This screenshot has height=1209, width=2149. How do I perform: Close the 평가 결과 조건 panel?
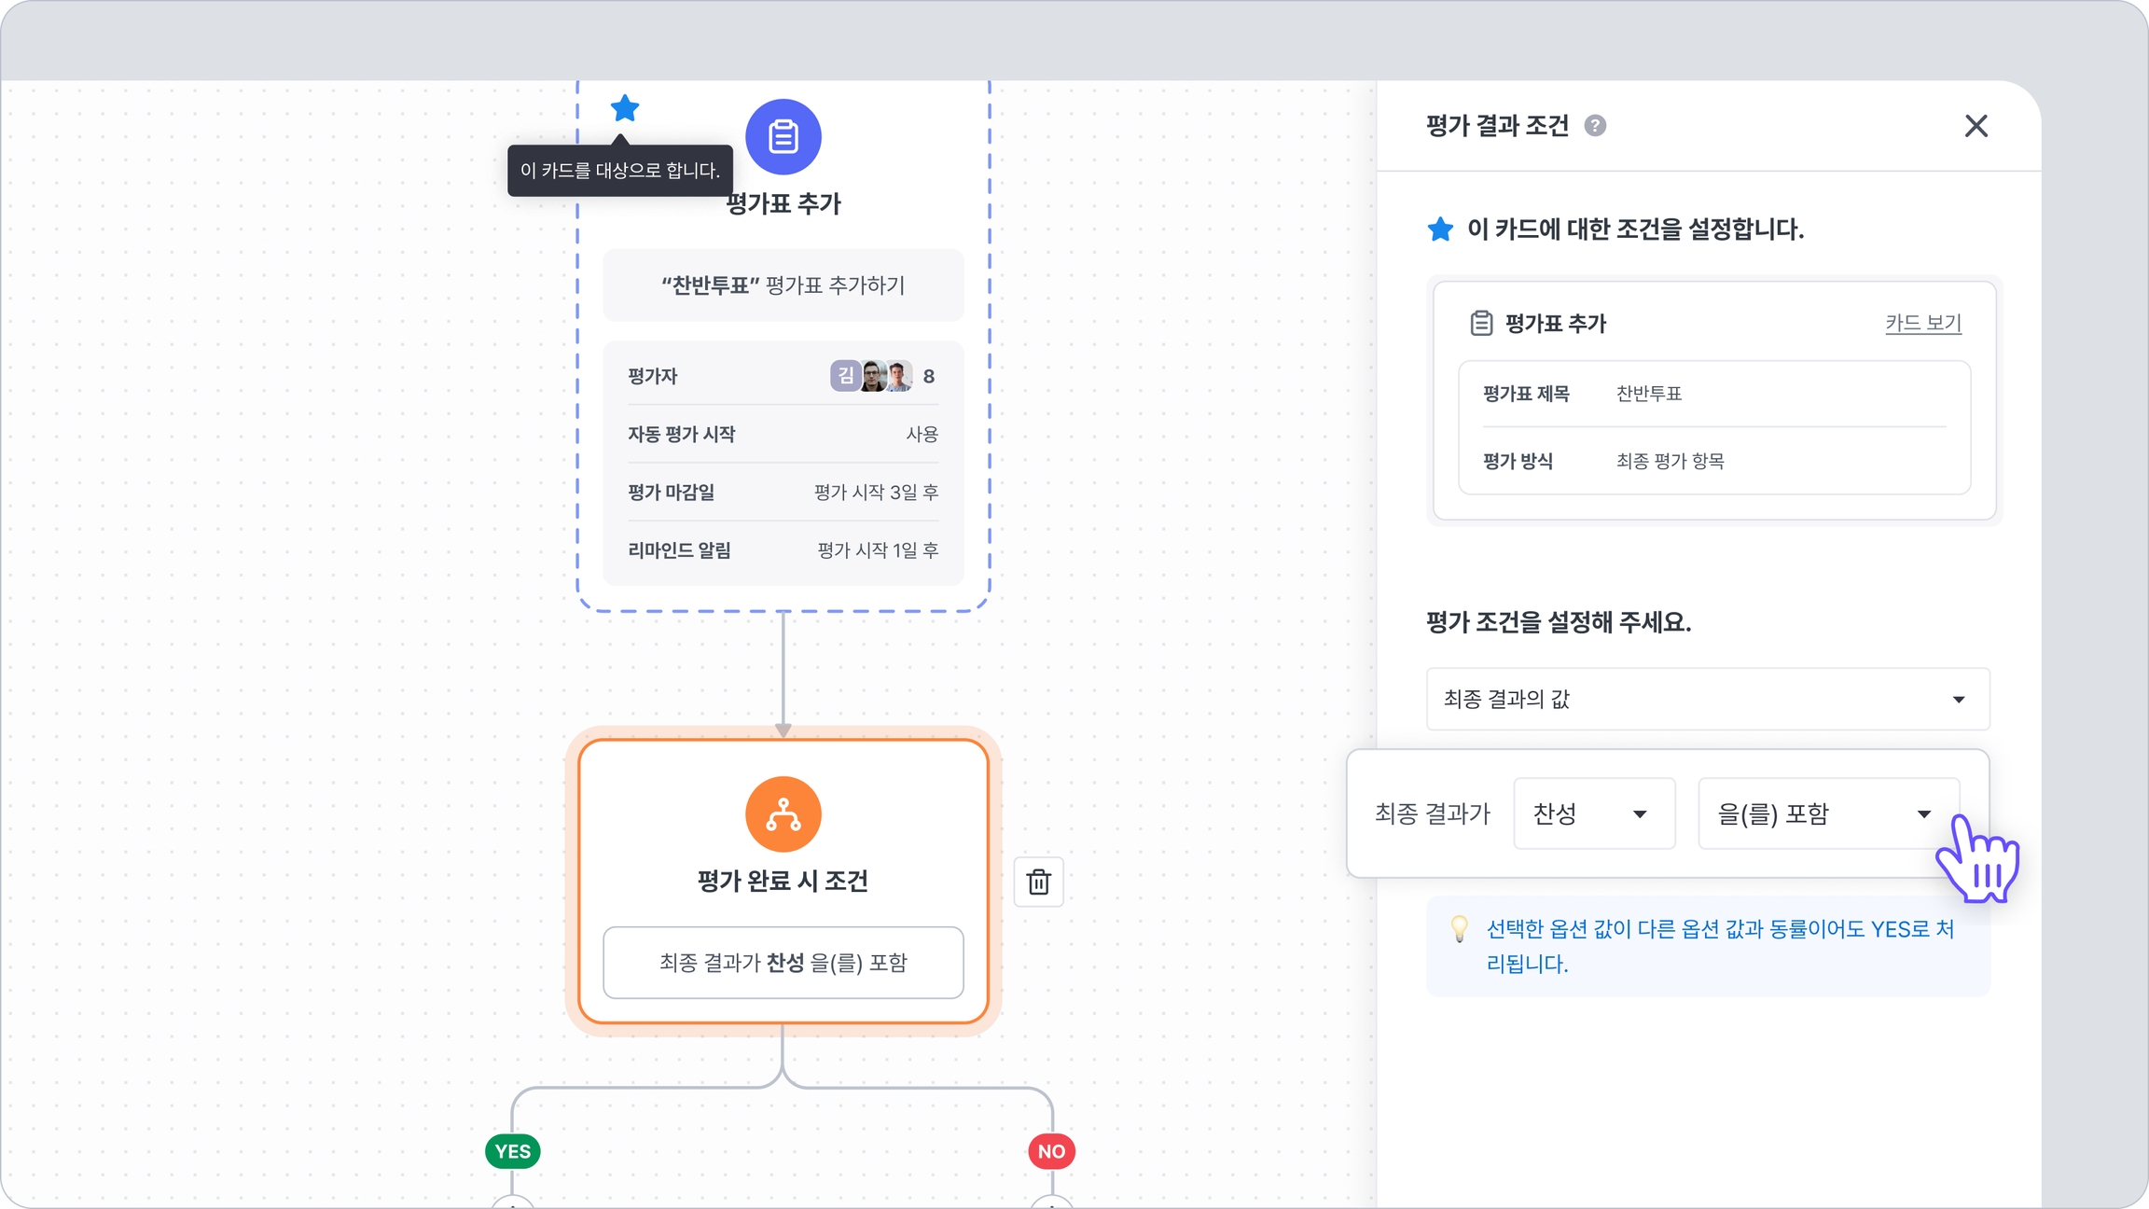tap(1976, 126)
